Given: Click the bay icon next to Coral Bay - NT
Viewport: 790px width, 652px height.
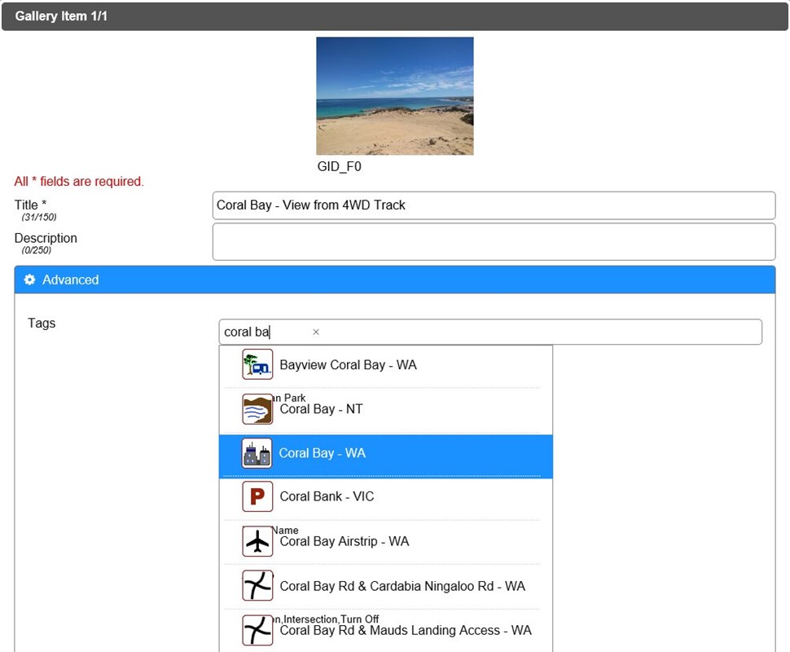Looking at the screenshot, I should tap(257, 409).
